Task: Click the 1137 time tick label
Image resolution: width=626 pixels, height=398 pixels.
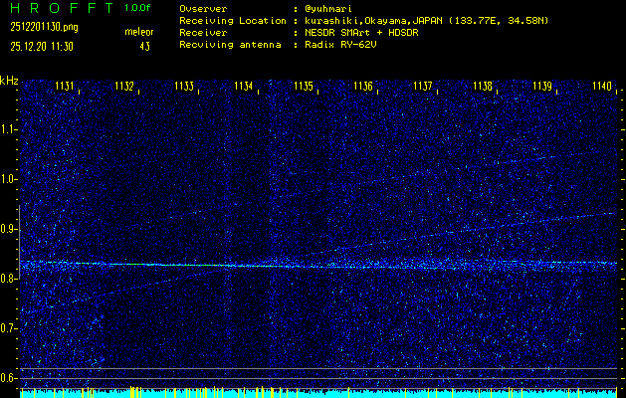Action: point(423,87)
